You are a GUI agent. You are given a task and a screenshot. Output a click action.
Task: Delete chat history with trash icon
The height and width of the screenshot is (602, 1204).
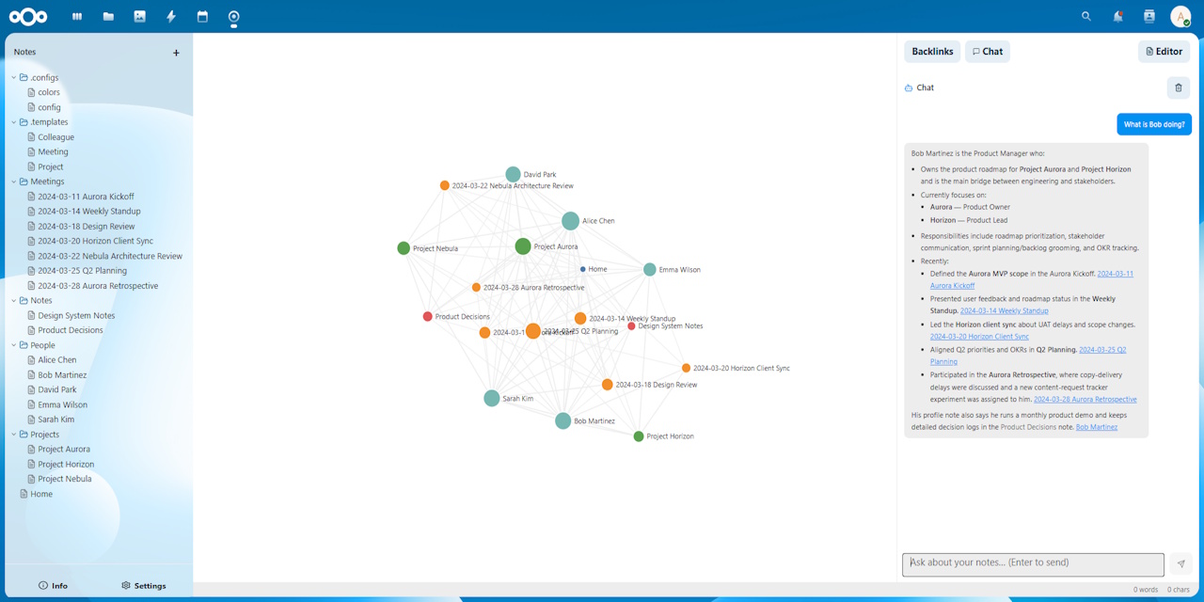[x=1179, y=87]
